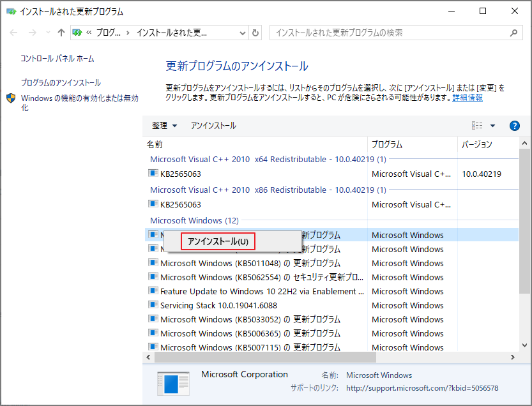Collapse the Microsoft Windows (12) group

(x=194, y=220)
